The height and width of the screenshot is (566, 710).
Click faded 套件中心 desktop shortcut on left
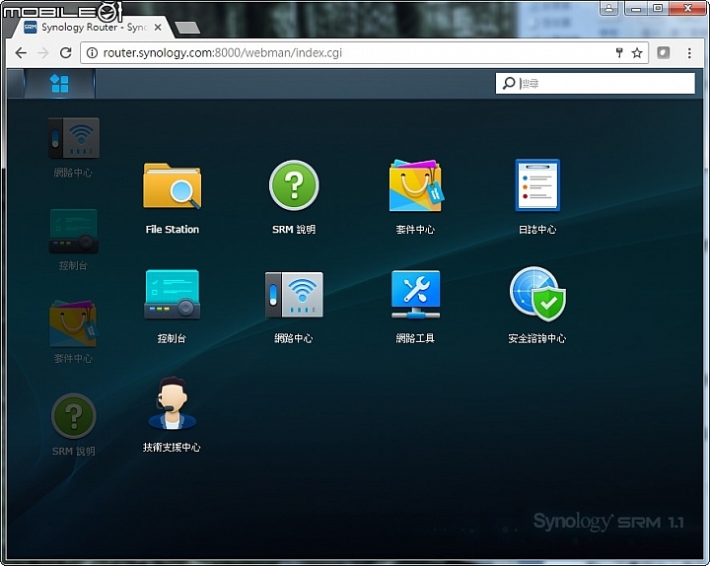coord(73,323)
